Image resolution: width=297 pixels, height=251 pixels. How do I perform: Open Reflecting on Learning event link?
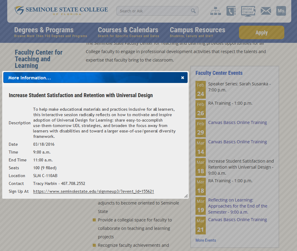237,206
